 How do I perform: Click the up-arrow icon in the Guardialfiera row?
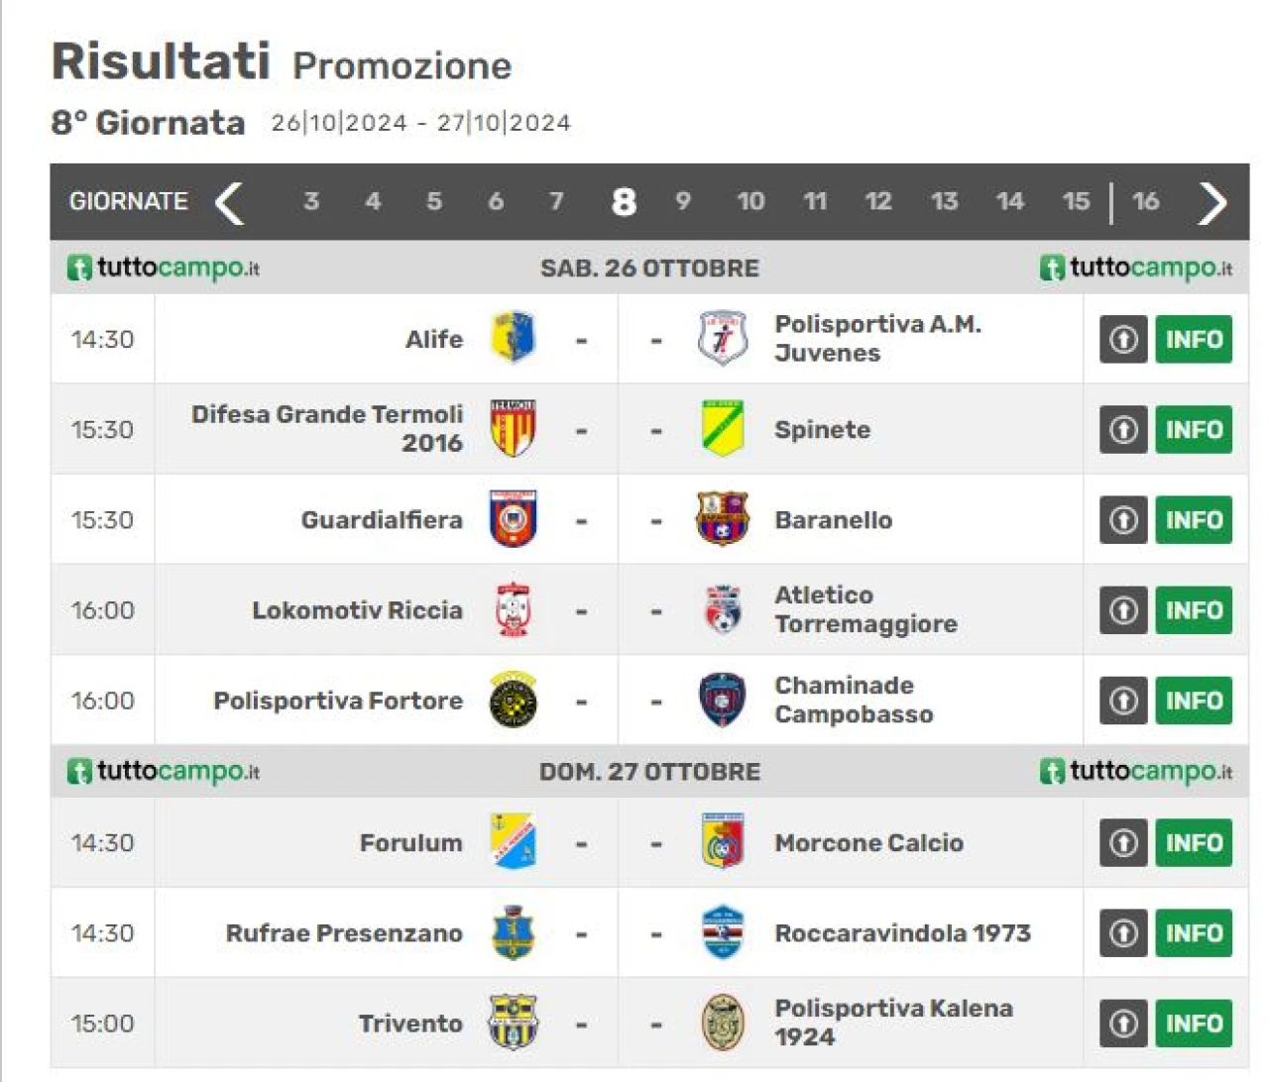pyautogui.click(x=1123, y=519)
